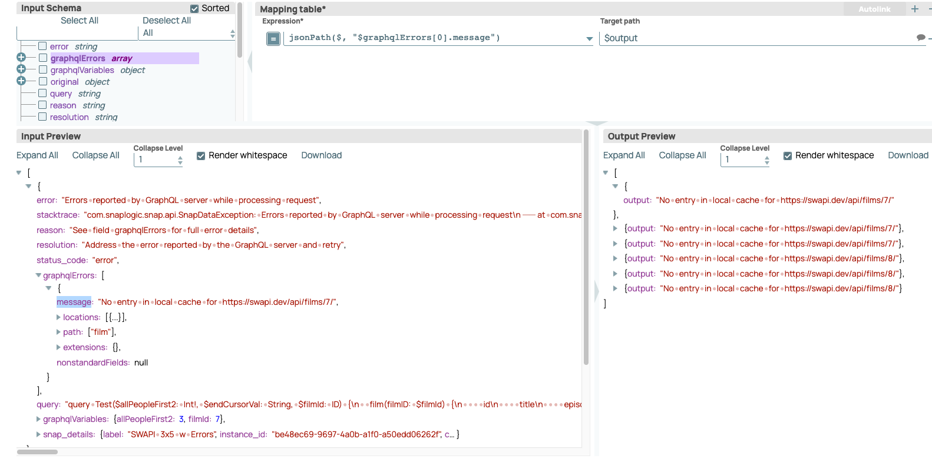The height and width of the screenshot is (472, 932).
Task: Click Download in Output Preview
Action: click(908, 155)
